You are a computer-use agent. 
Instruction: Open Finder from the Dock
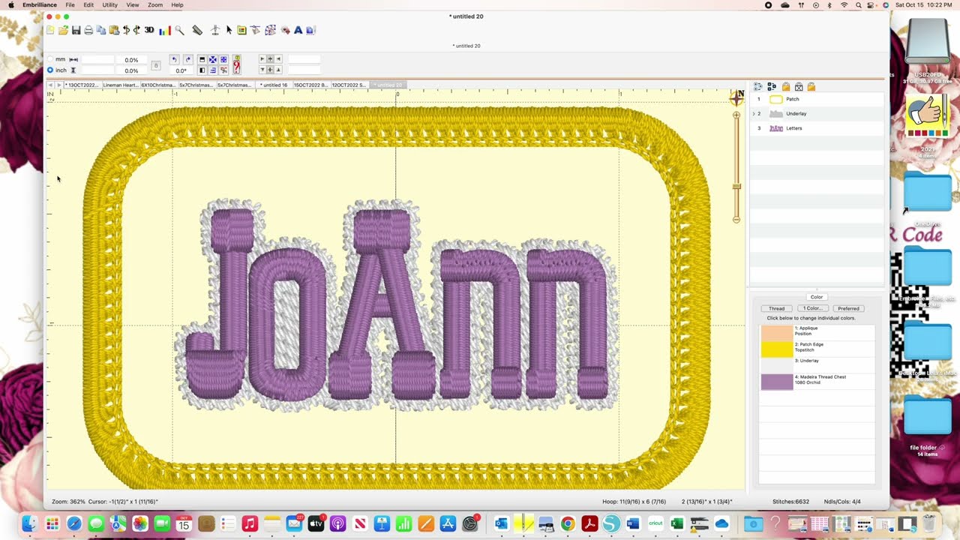[30, 524]
